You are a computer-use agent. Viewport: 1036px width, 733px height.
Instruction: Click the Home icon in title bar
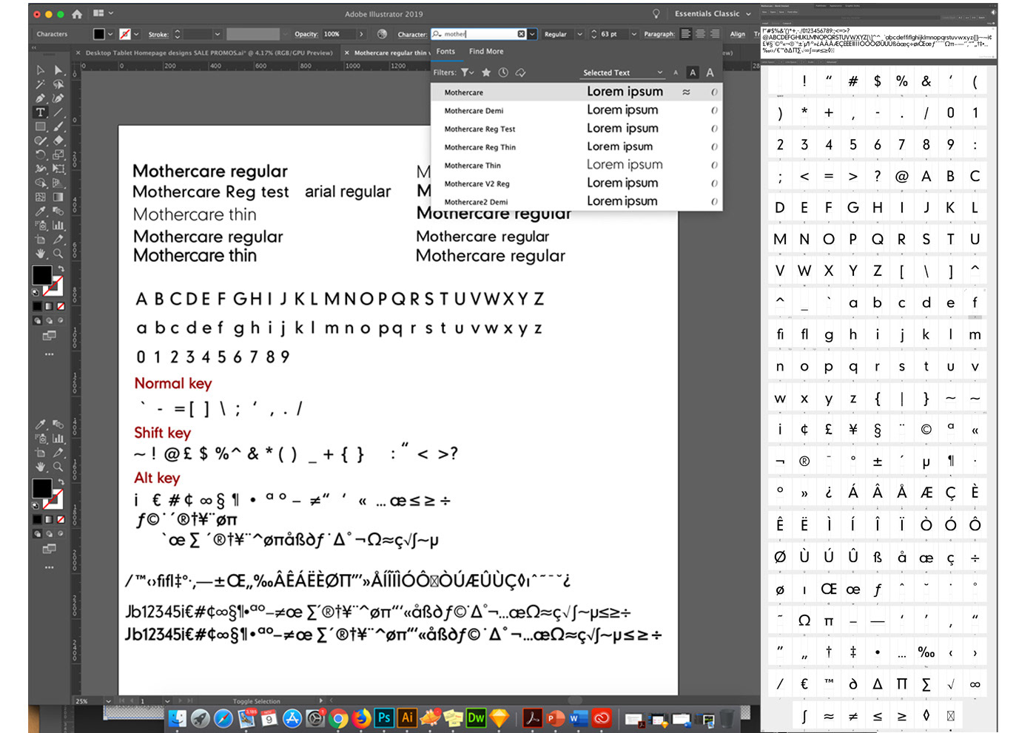coord(77,14)
